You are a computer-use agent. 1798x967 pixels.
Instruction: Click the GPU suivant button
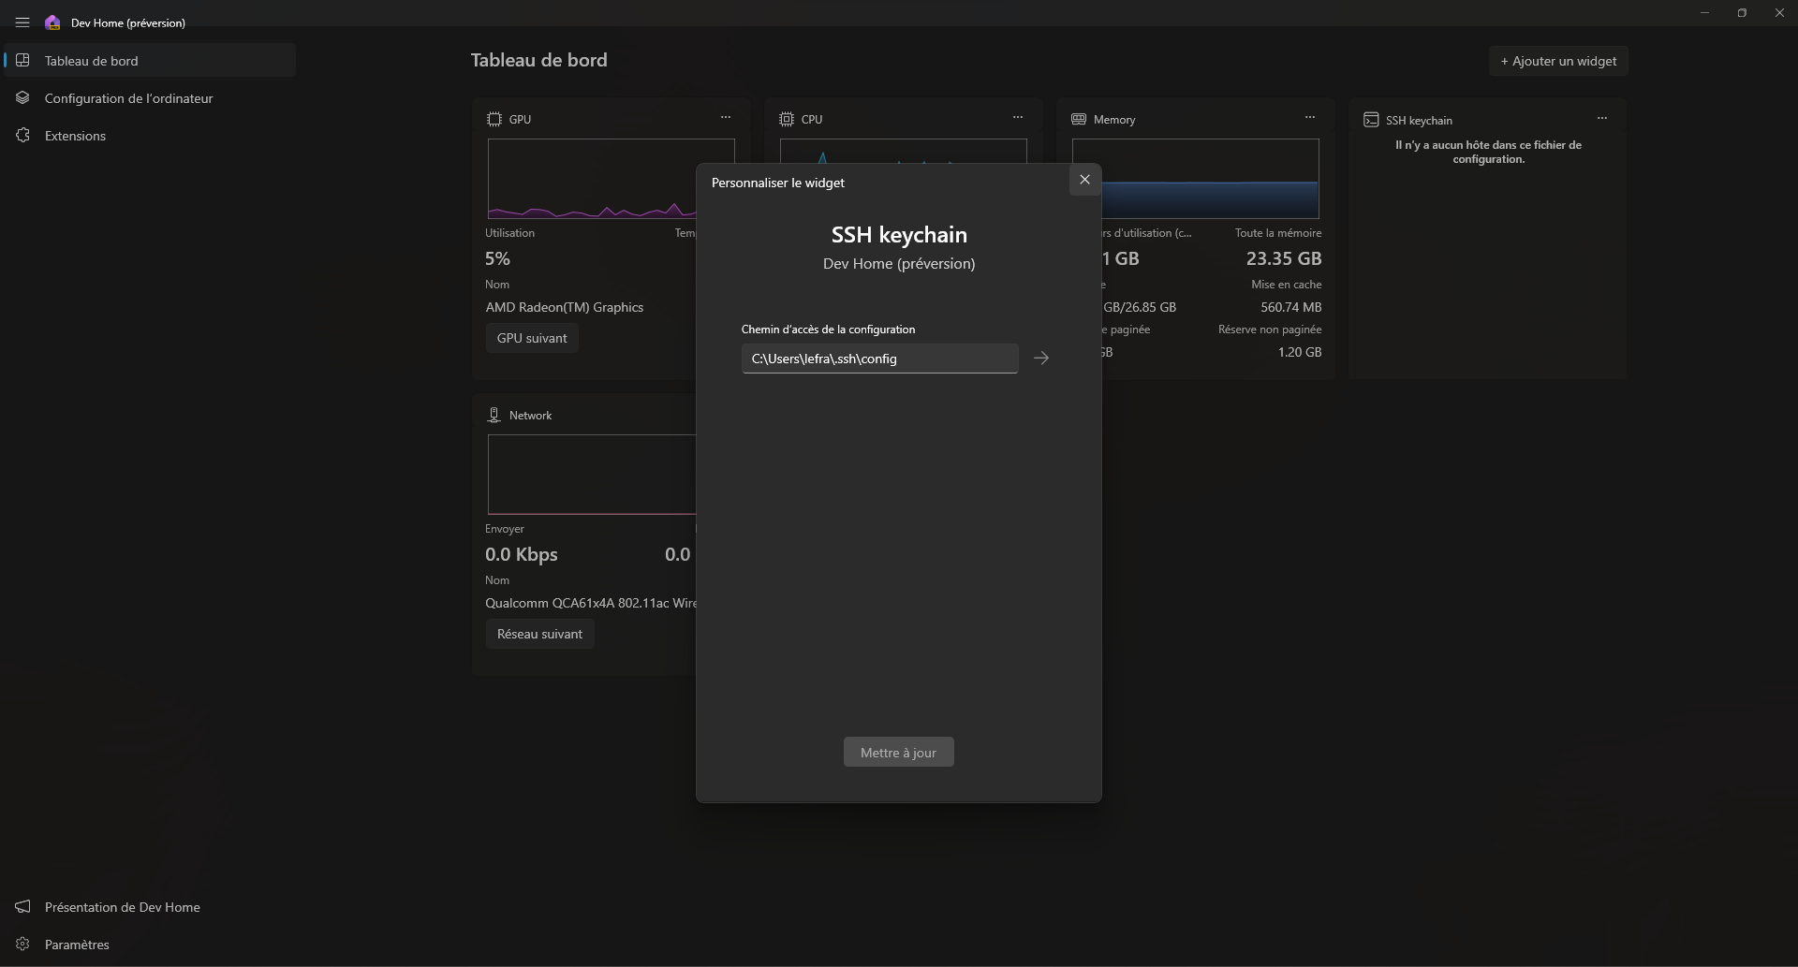(x=531, y=338)
